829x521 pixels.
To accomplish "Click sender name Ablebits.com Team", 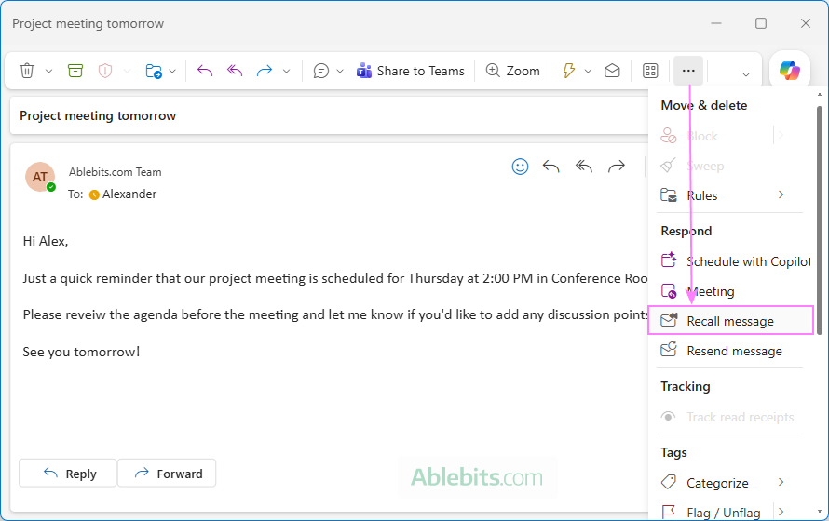I will click(x=116, y=172).
